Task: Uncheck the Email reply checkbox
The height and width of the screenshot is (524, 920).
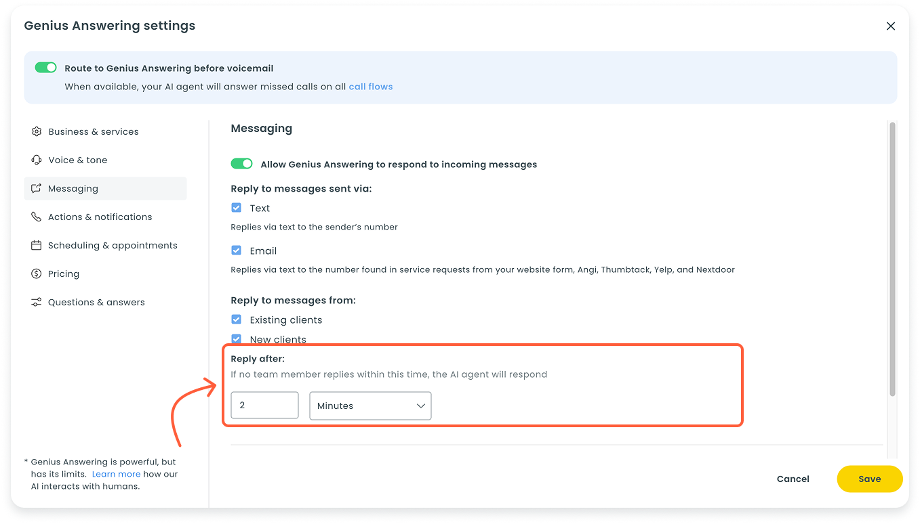Action: point(237,250)
